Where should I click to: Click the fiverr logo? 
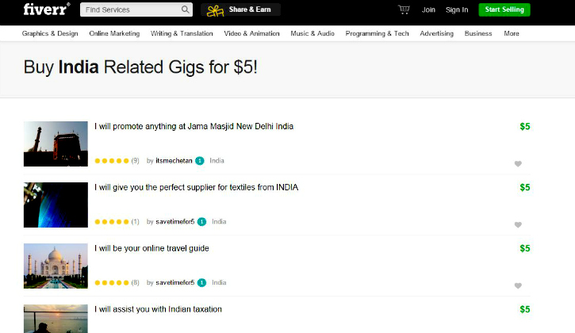tap(47, 10)
